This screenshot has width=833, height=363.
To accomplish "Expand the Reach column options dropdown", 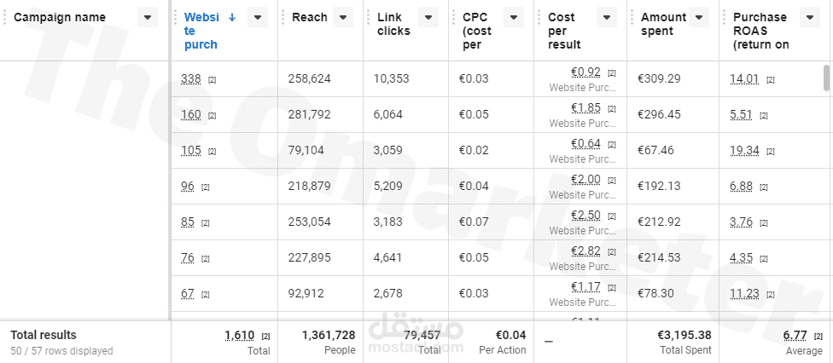I will point(343,18).
